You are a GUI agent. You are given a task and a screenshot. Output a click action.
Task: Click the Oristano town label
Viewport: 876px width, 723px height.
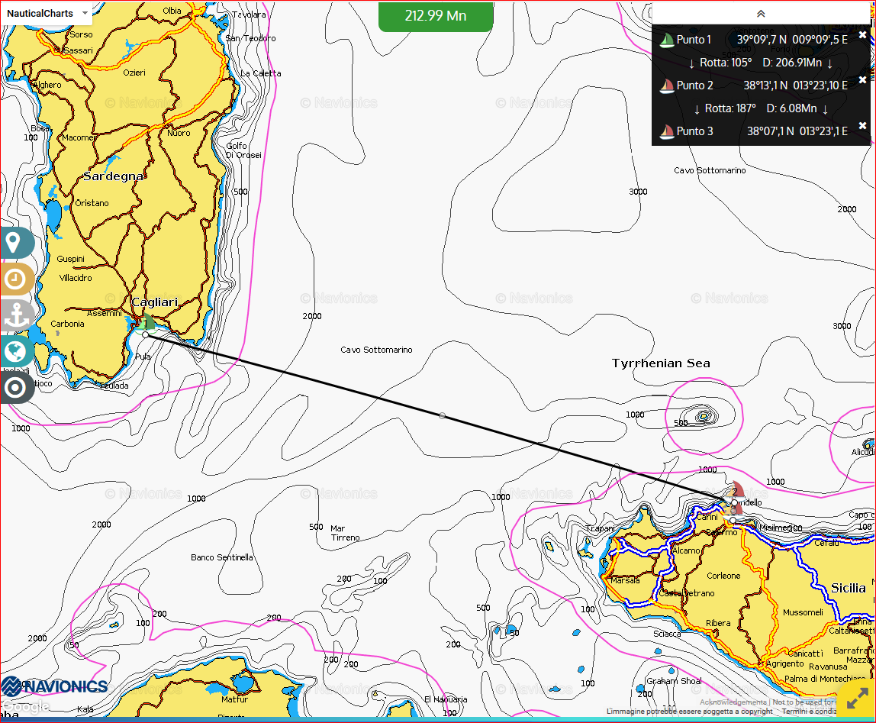pos(92,203)
